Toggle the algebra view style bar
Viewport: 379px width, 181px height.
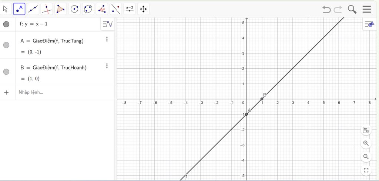pos(108,24)
